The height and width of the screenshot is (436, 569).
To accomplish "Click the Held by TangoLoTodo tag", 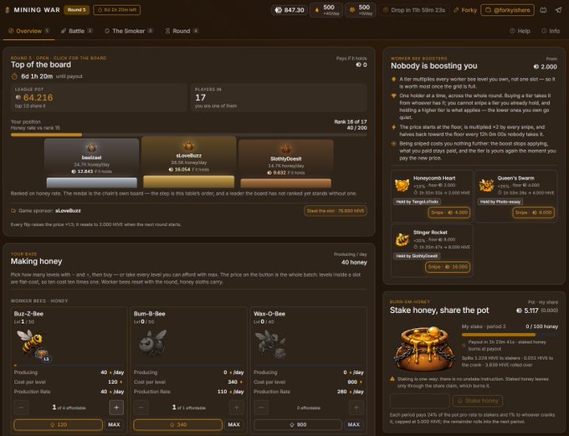I will (x=418, y=202).
